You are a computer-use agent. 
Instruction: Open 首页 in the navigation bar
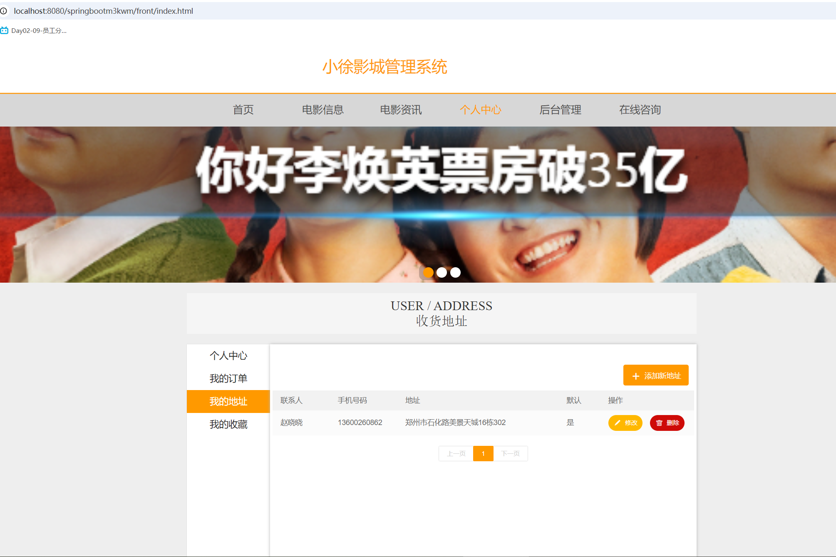243,109
